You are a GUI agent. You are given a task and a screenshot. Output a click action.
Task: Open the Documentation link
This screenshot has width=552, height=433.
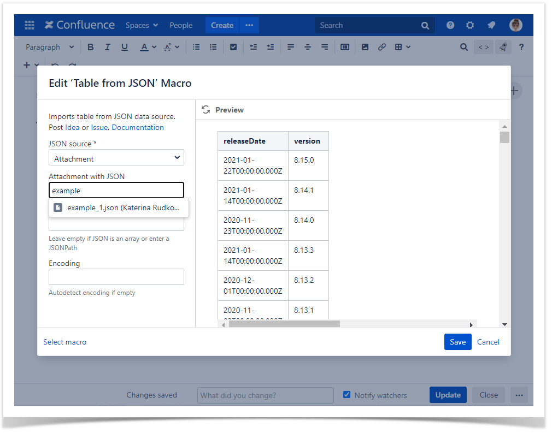(138, 127)
